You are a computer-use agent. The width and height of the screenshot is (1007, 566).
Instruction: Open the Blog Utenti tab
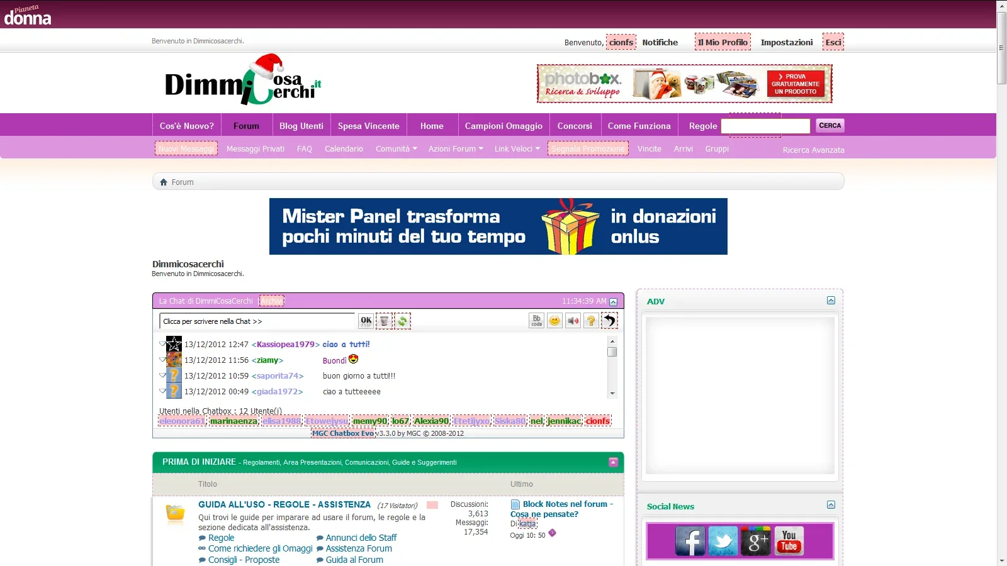click(x=301, y=126)
